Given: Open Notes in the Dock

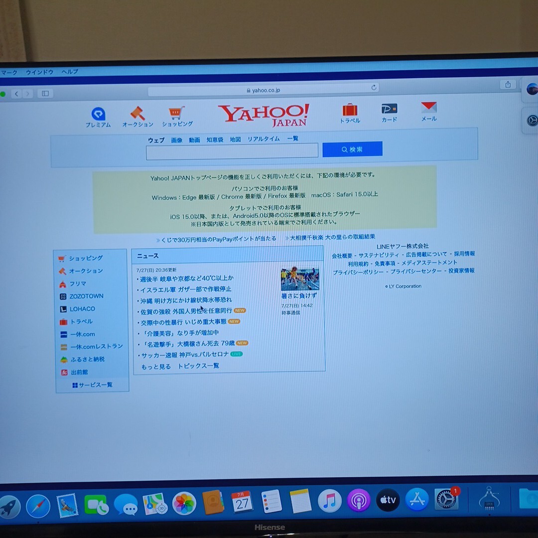Looking at the screenshot, I should [x=300, y=501].
